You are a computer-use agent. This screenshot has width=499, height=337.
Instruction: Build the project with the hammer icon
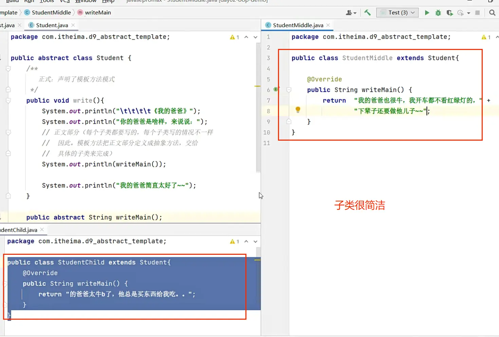point(367,13)
